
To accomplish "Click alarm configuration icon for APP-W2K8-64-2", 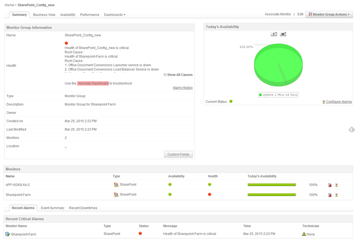I will [337, 185].
